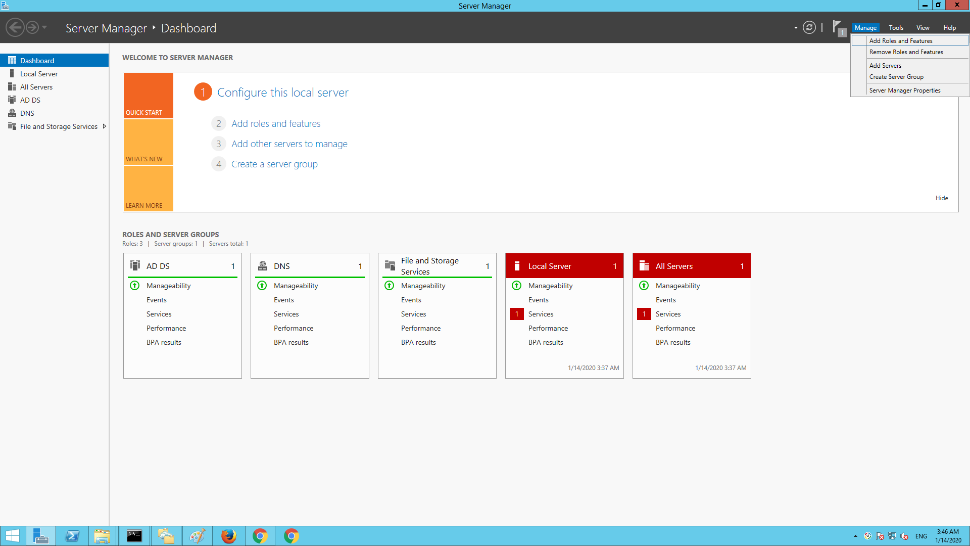The height and width of the screenshot is (546, 970).
Task: Click Add other servers to manage link
Action: (289, 144)
